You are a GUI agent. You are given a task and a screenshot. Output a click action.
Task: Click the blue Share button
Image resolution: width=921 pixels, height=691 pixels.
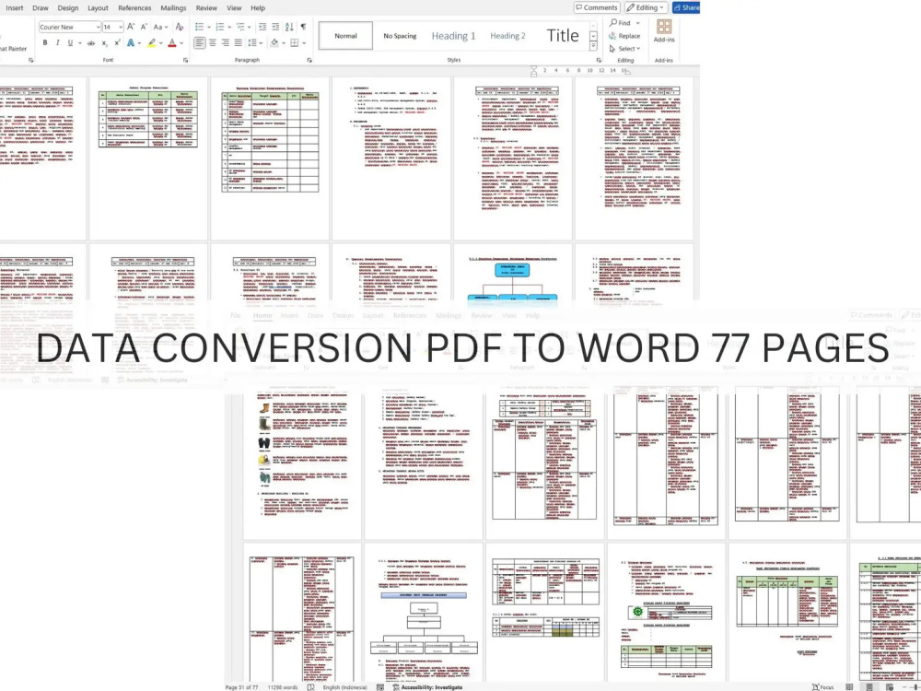click(686, 7)
